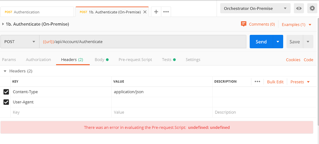
Task: Open a new request tab with plus icon
Action: [x=156, y=12]
